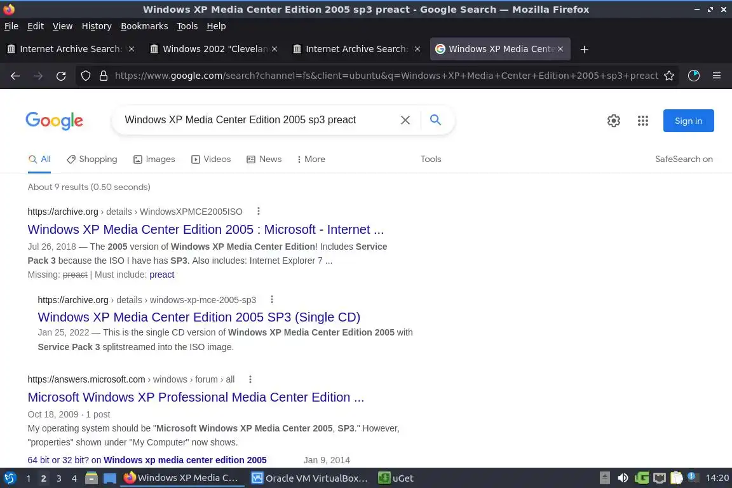Open the Tools menu in the menu bar
The width and height of the screenshot is (732, 488).
[x=187, y=26]
